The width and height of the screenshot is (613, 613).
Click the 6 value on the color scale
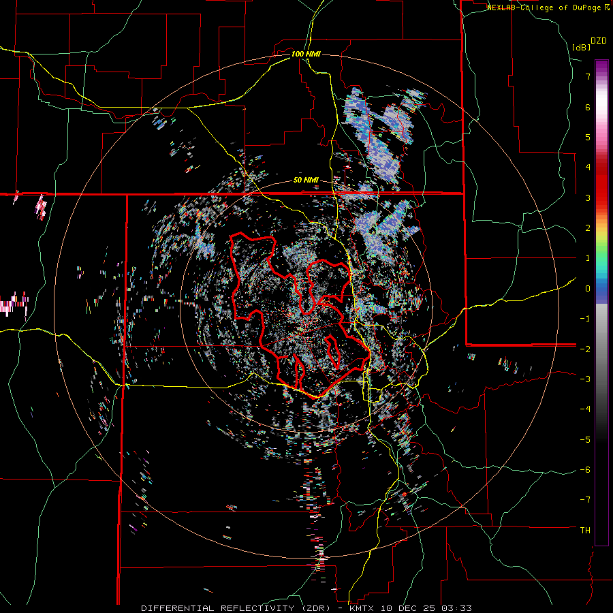tap(588, 107)
